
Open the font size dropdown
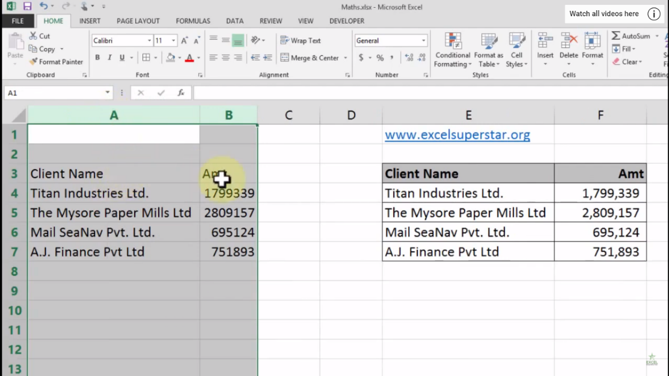tap(173, 40)
